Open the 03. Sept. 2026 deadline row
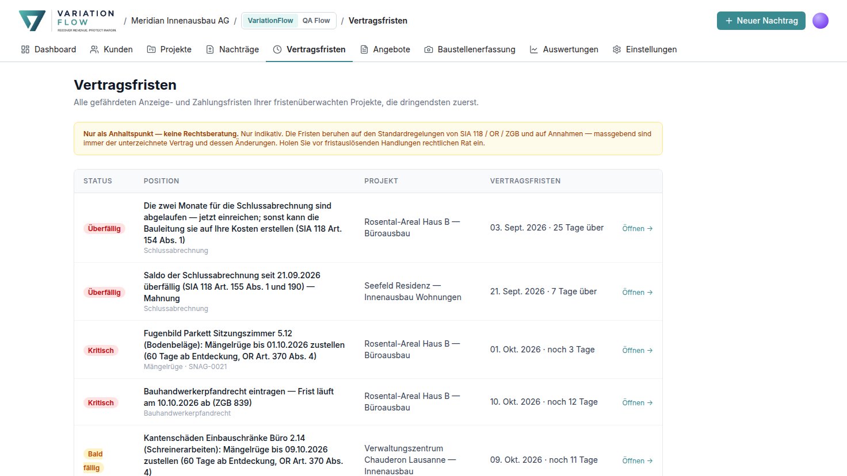This screenshot has height=476, width=847. coord(638,228)
